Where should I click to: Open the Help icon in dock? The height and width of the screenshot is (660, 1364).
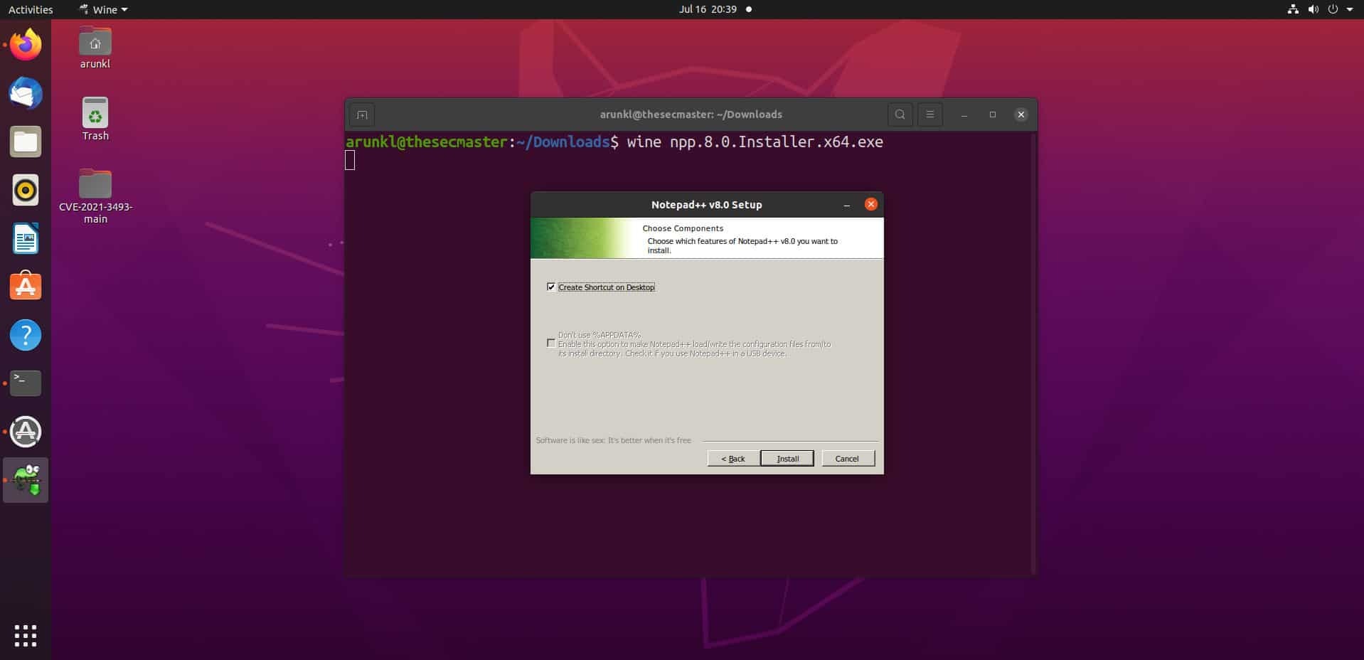26,335
